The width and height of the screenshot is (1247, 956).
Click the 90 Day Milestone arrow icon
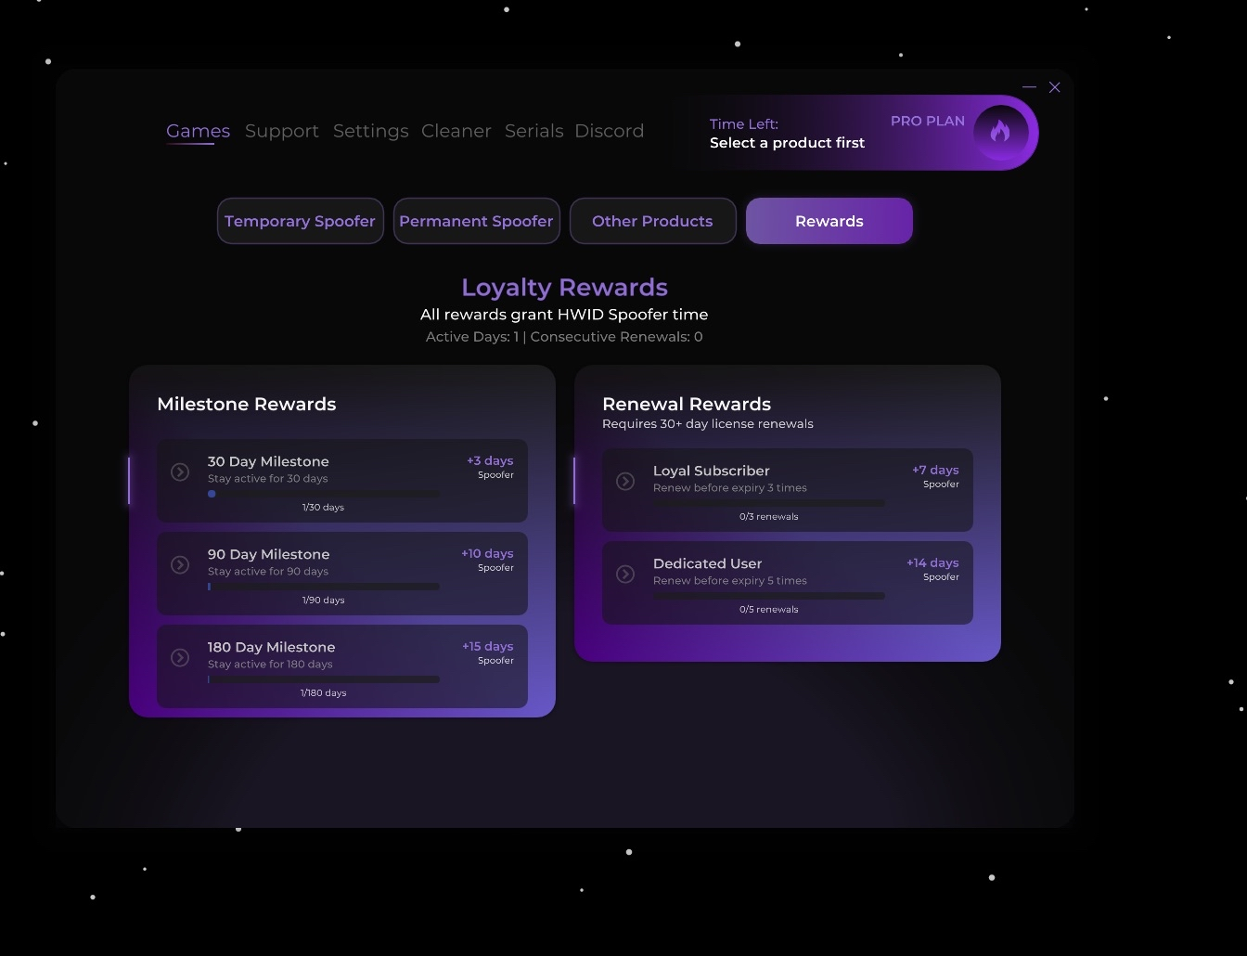180,565
